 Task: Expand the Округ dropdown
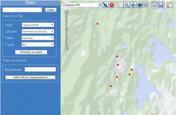(x=38, y=25)
